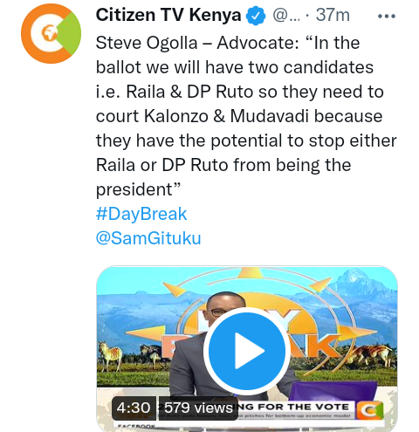The height and width of the screenshot is (432, 419).
Task: Click the zebra on the thumbnail's left side
Action: click(x=110, y=356)
